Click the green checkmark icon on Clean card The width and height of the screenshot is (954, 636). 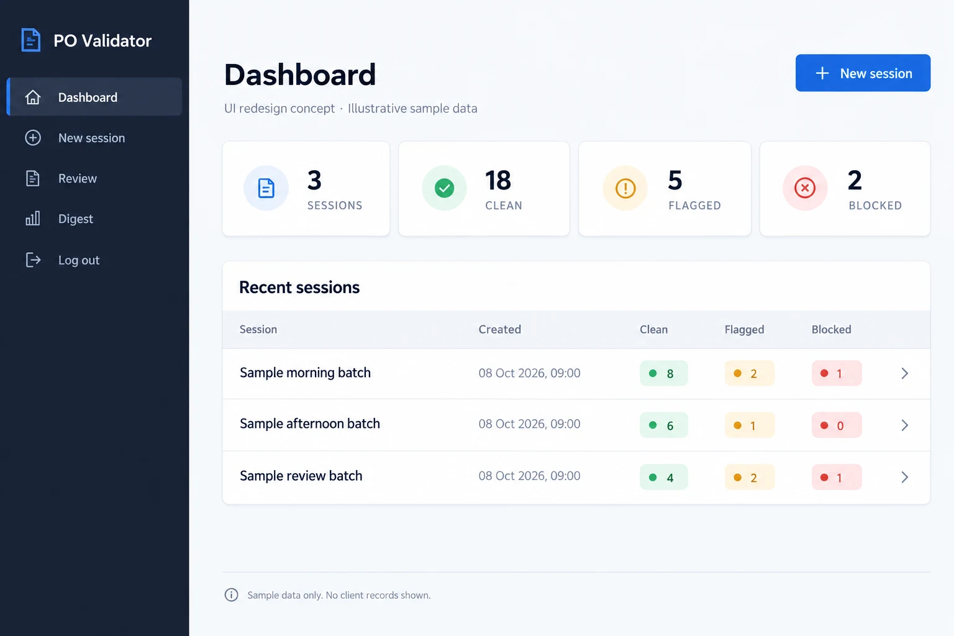[444, 188]
